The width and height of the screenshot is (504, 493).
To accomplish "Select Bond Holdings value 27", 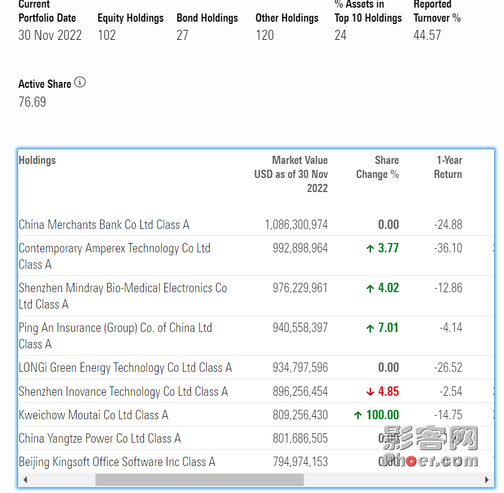I will pyautogui.click(x=182, y=35).
